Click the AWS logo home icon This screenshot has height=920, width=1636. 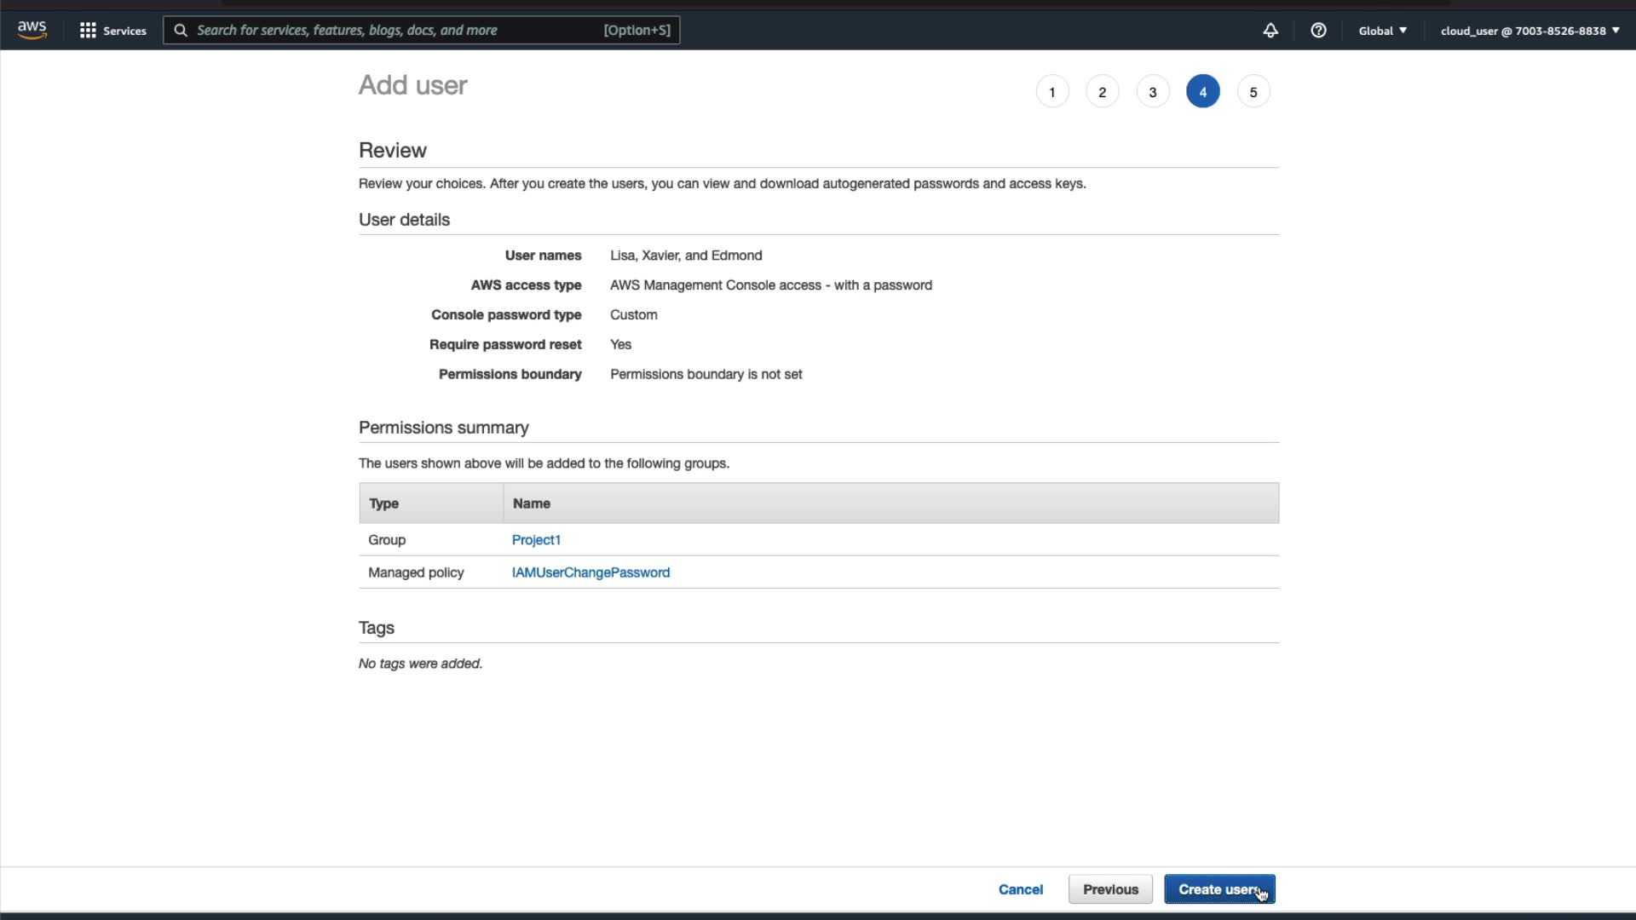pyautogui.click(x=32, y=30)
